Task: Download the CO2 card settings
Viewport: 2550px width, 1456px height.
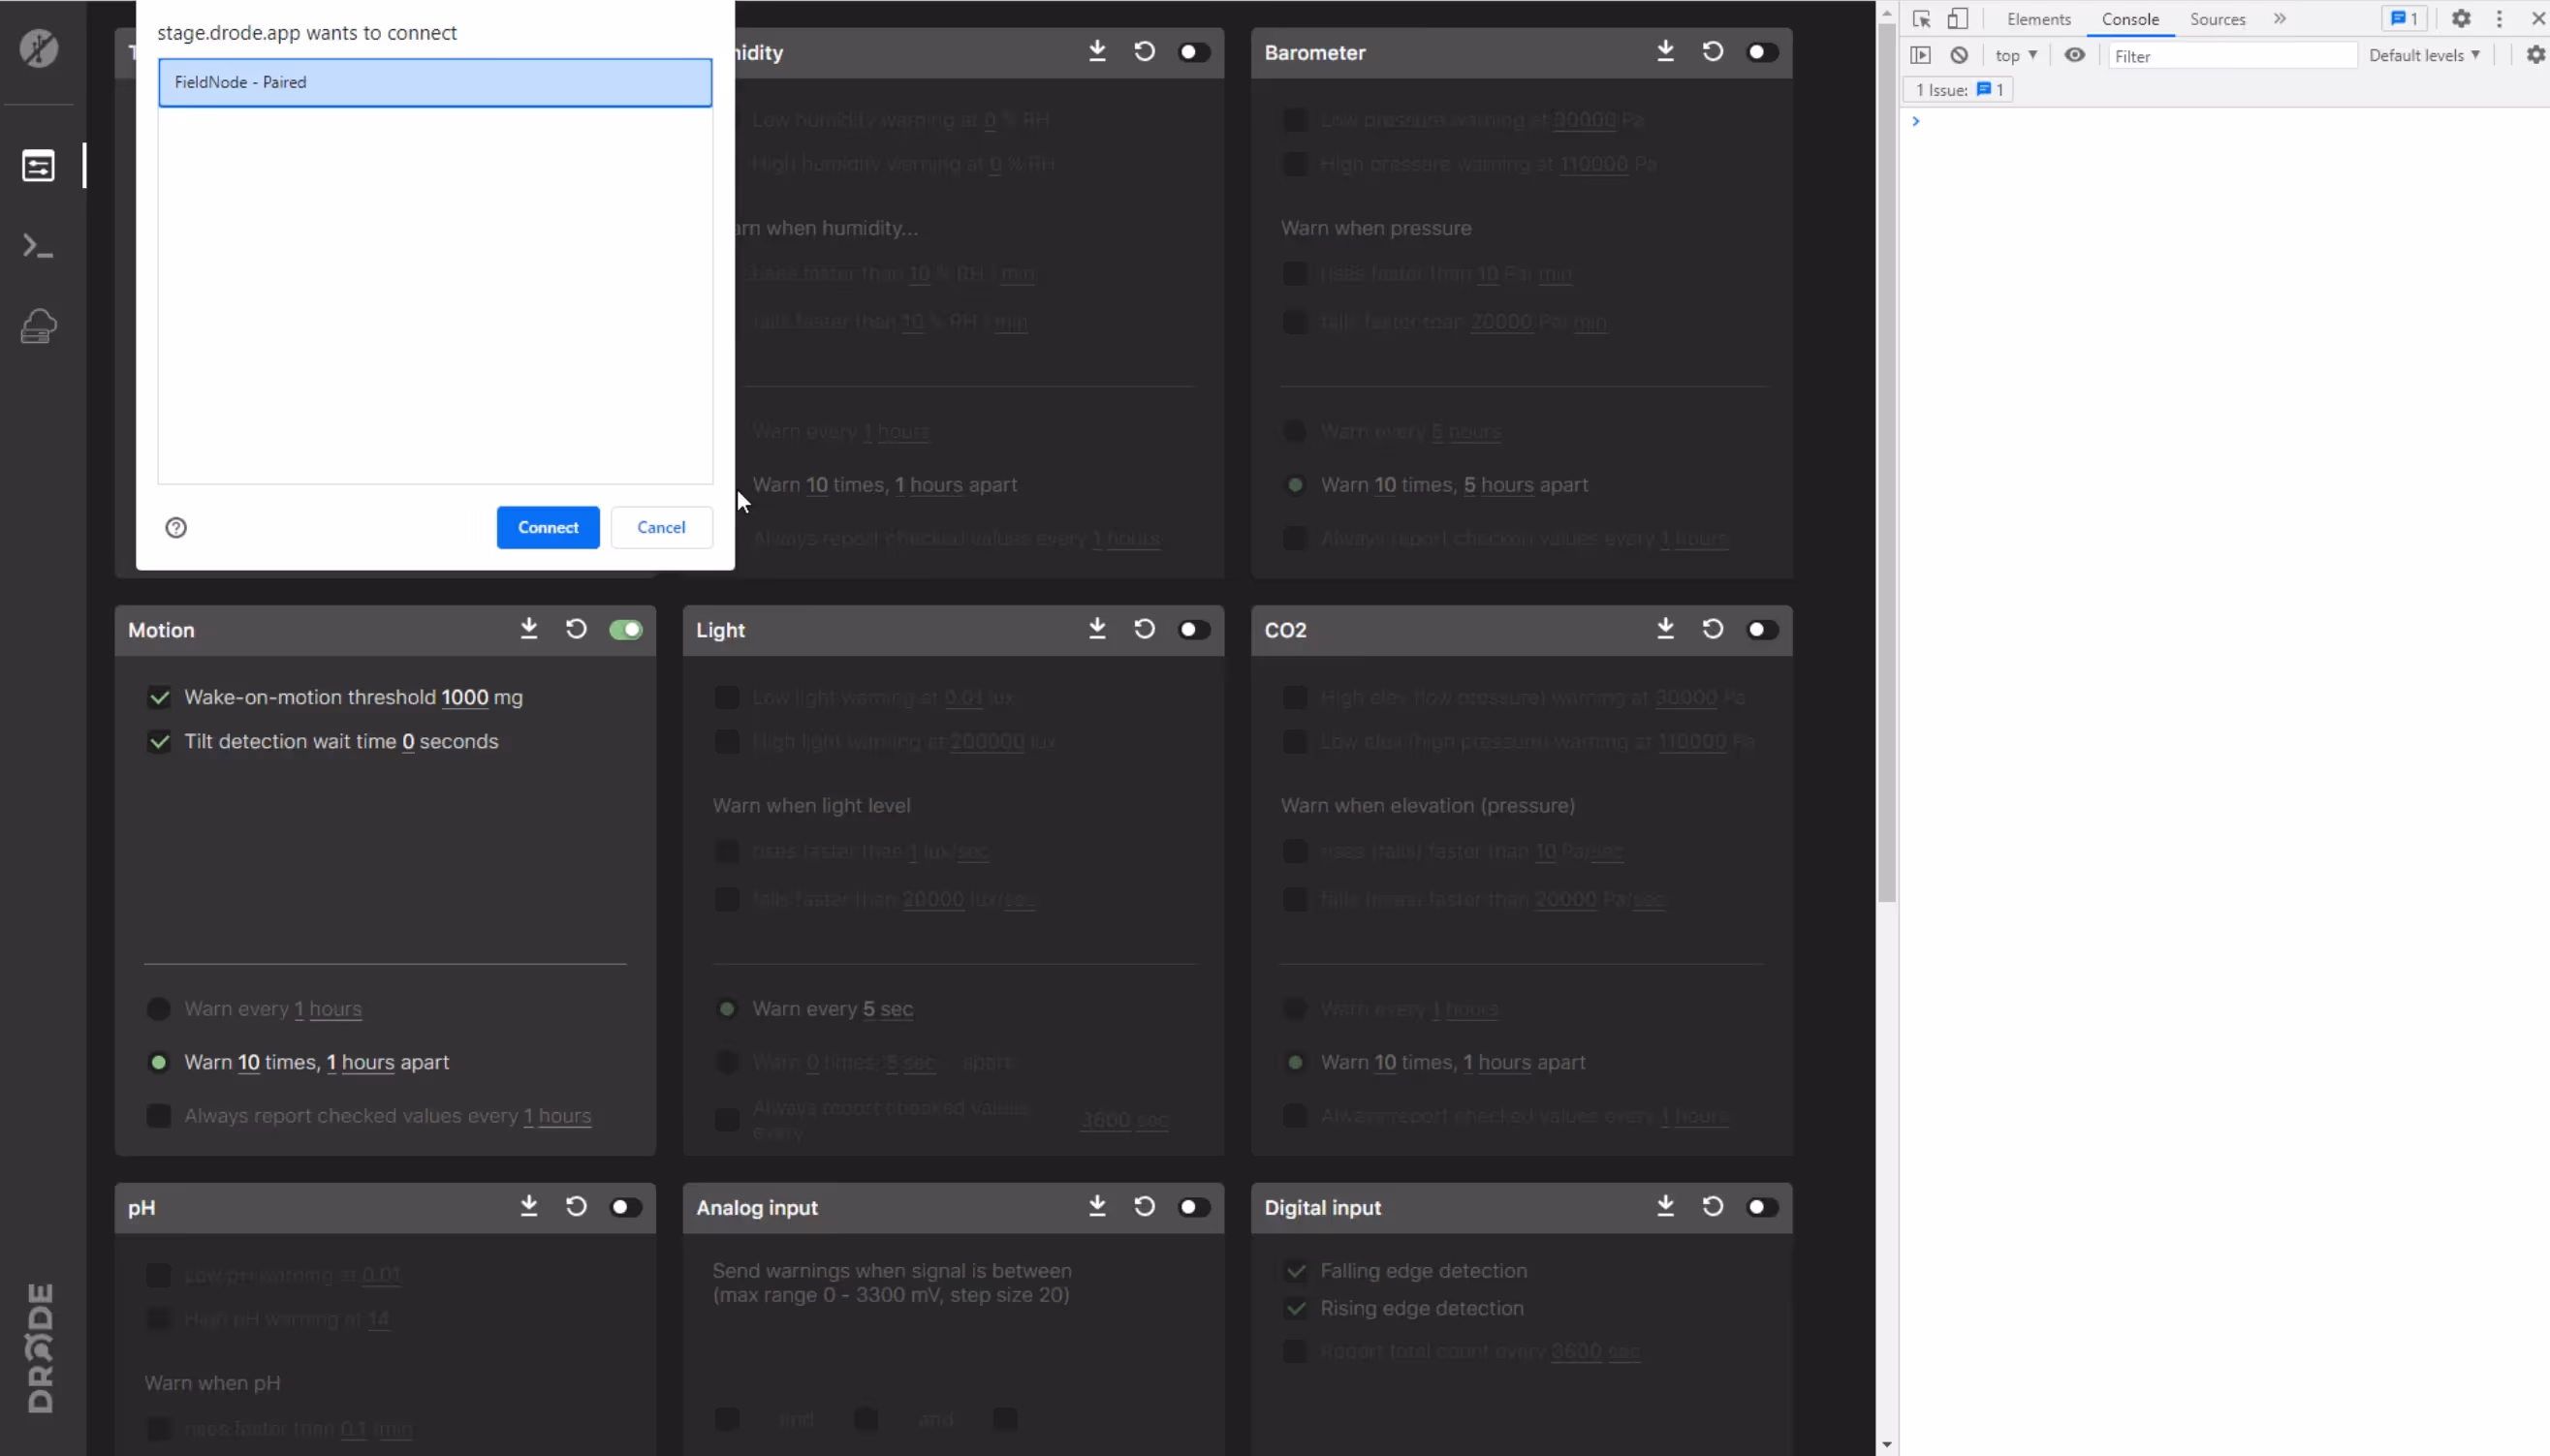Action: coord(1666,629)
